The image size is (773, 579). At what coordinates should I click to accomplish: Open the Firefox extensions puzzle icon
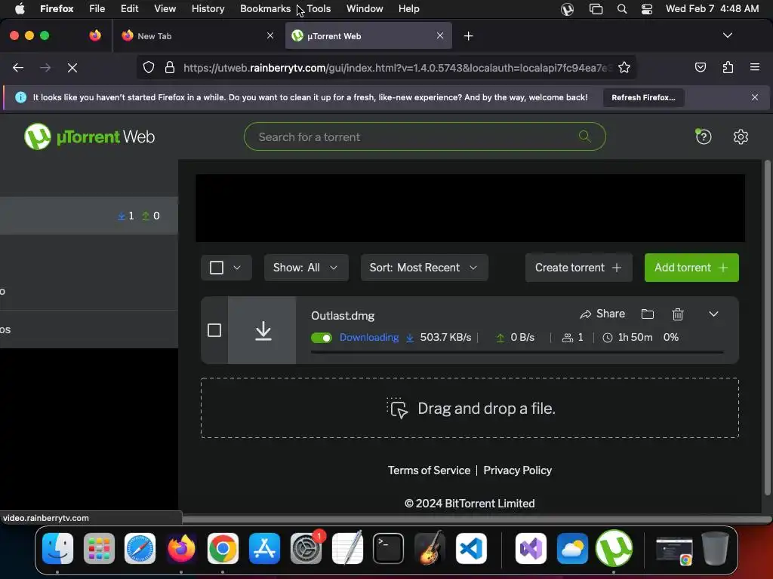[x=728, y=67]
